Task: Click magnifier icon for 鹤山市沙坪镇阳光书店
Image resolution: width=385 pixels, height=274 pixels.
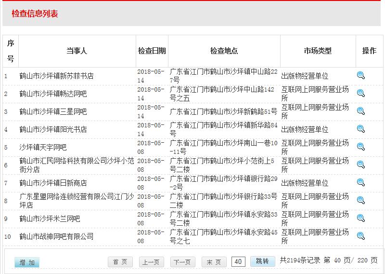Action: click(x=360, y=129)
